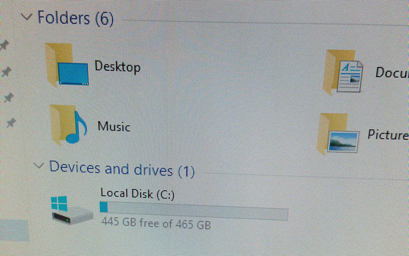The height and width of the screenshot is (256, 409).
Task: Open the Music folder icon
Action: tap(69, 125)
